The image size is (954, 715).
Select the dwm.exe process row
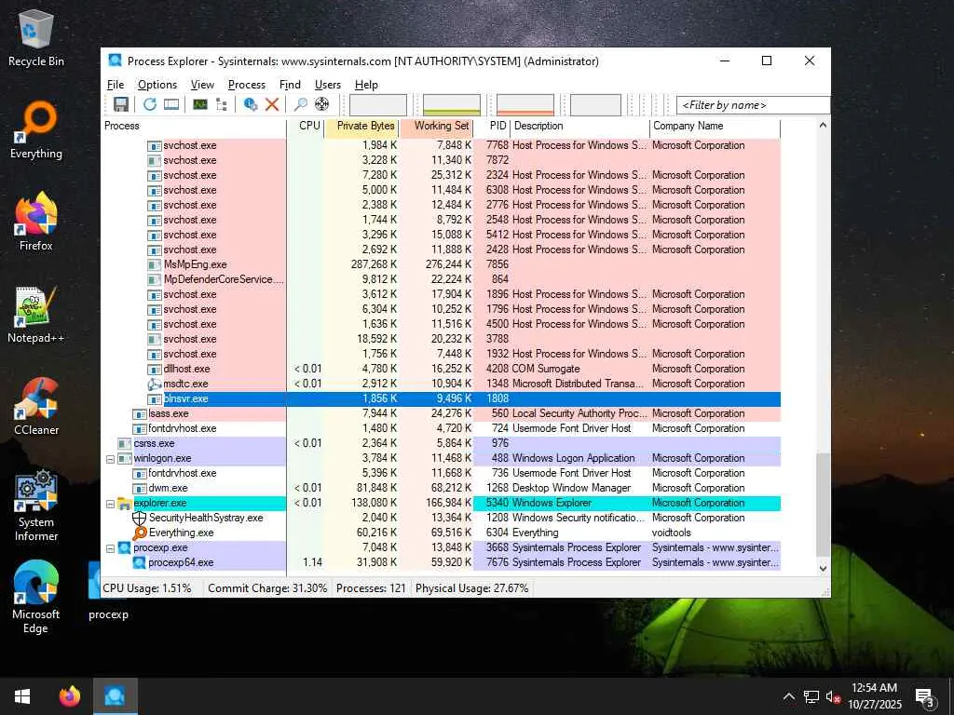point(441,488)
